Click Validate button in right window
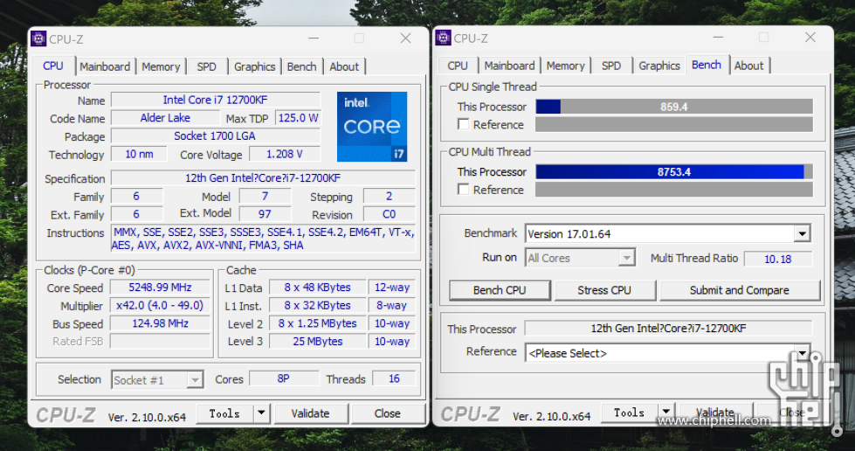This screenshot has width=855, height=451. (715, 413)
